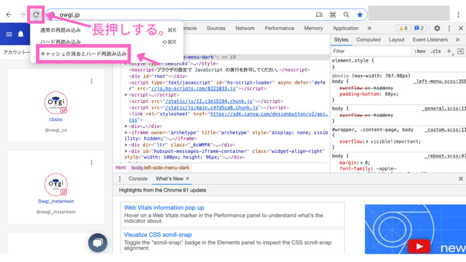Switch to the Application tab
Screen dimensions: 466x262
pyautogui.click(x=345, y=28)
